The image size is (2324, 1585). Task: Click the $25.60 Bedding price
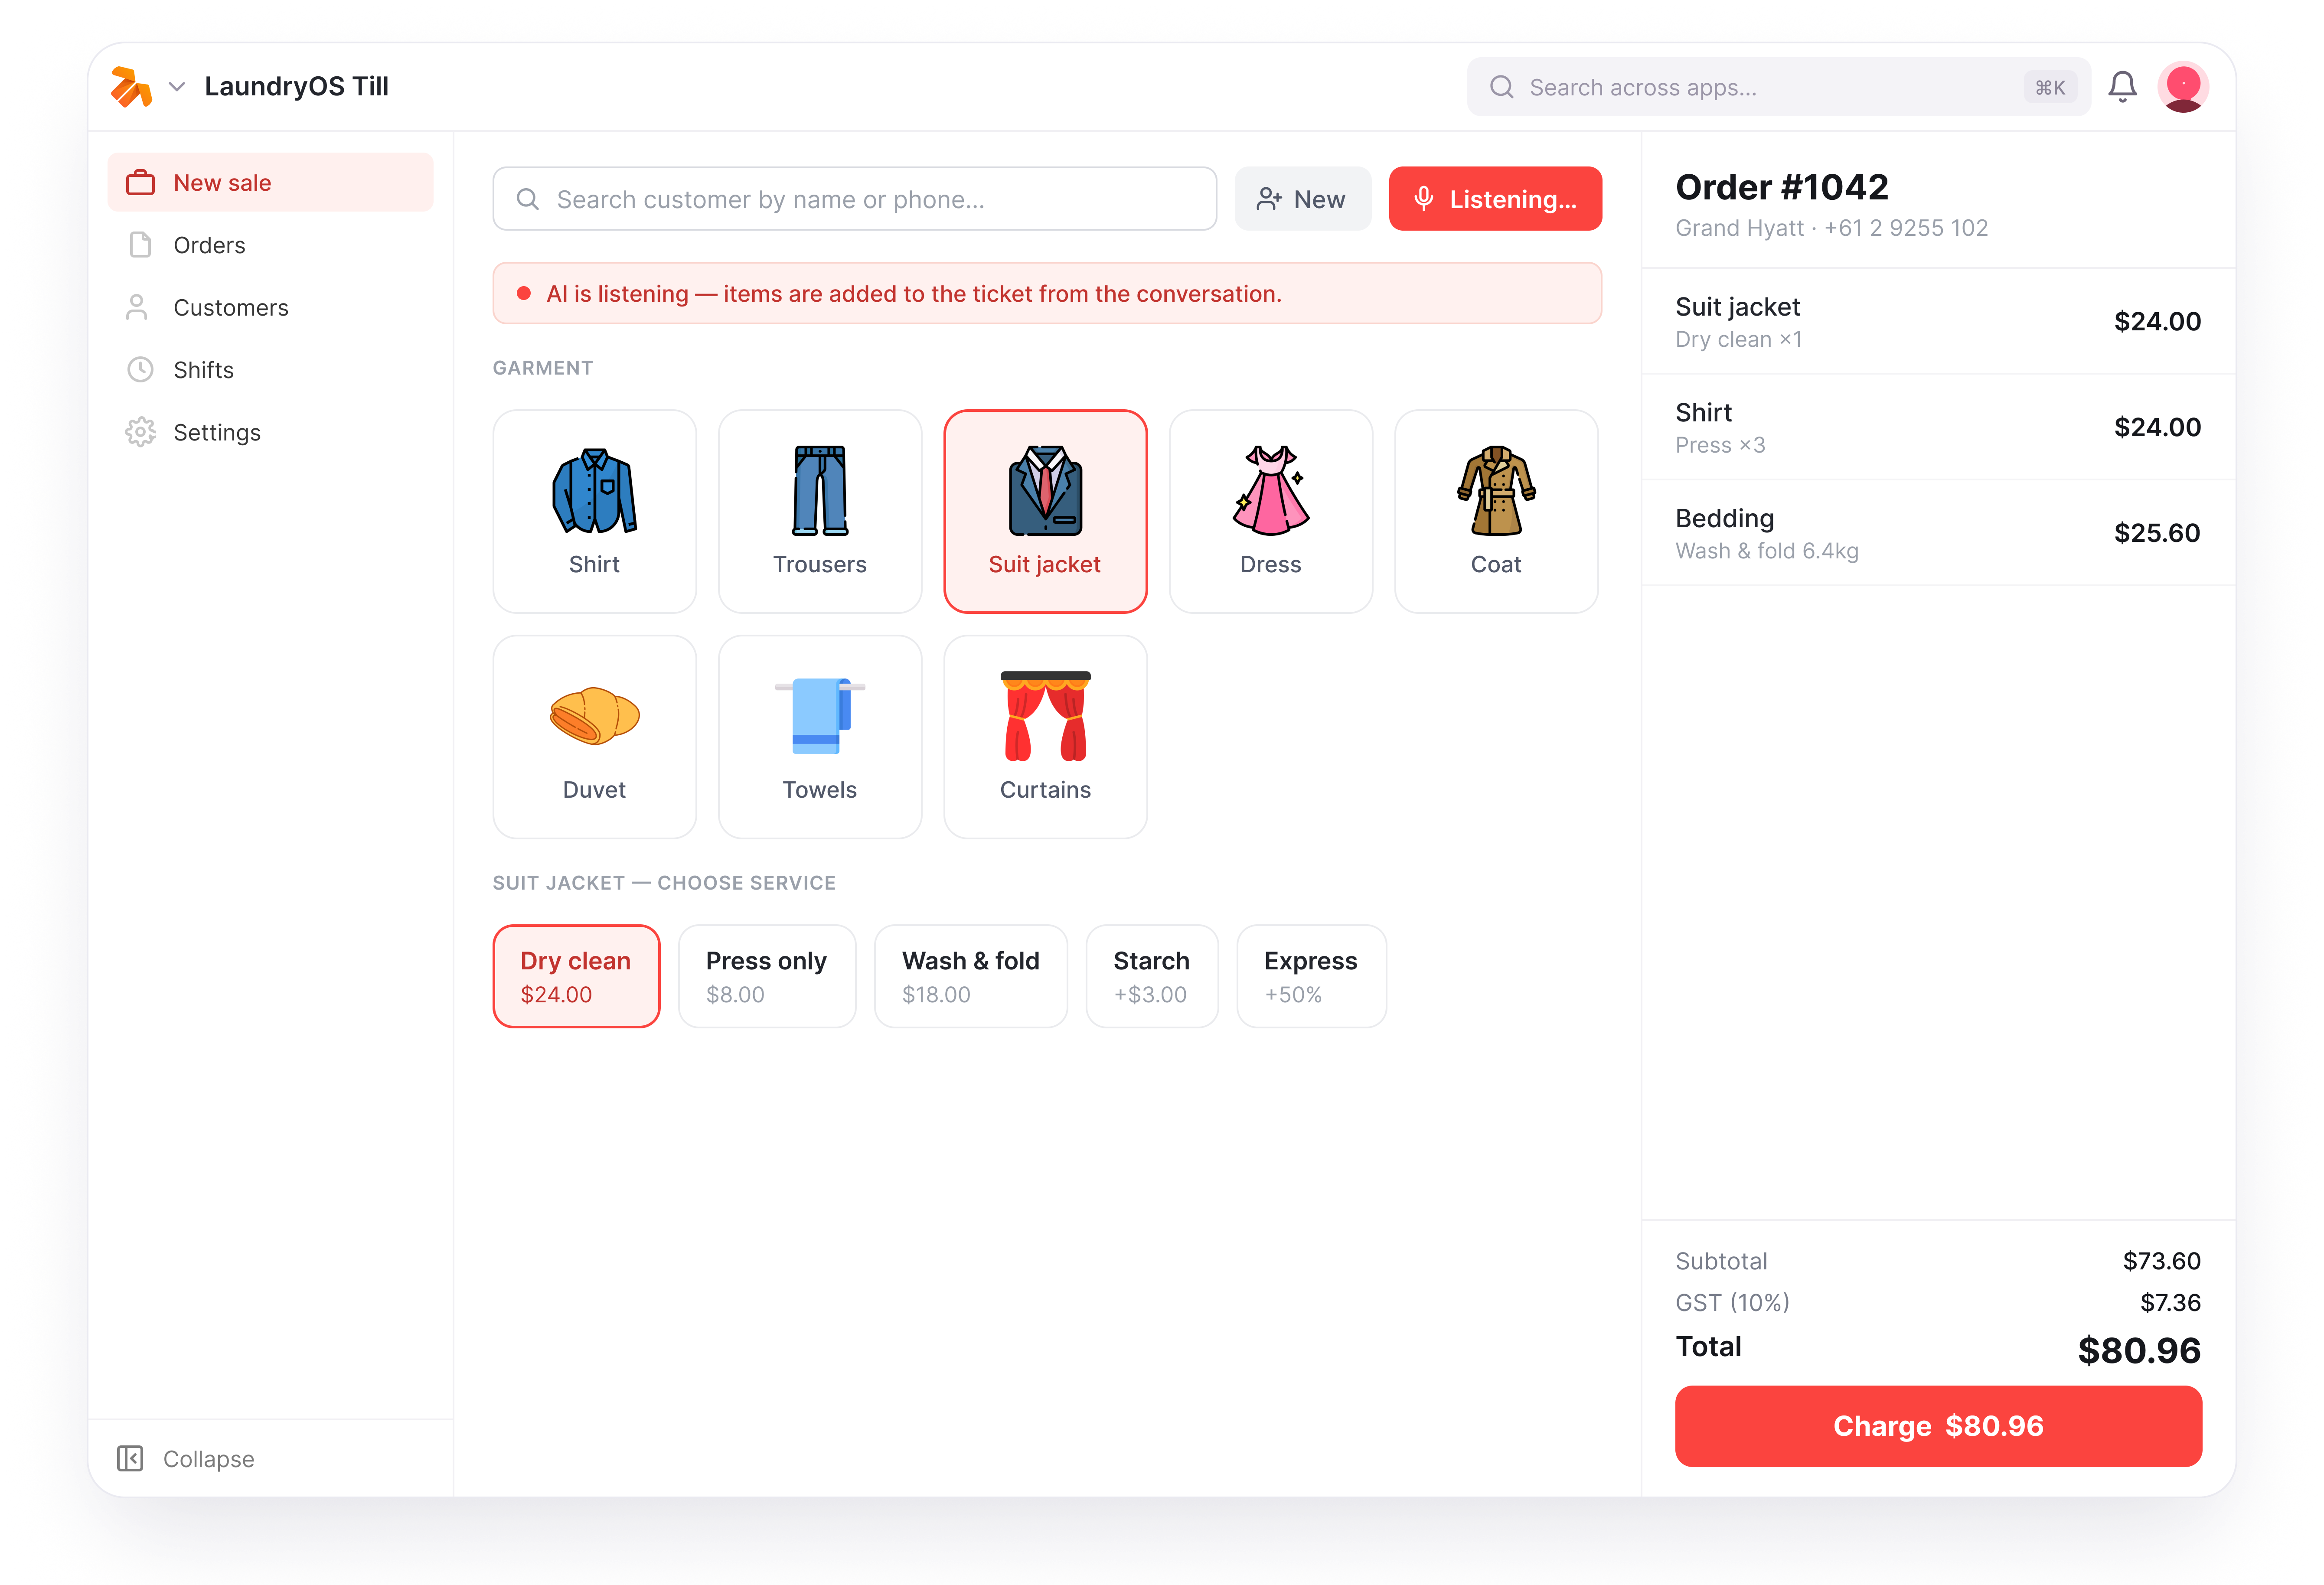coord(2157,533)
